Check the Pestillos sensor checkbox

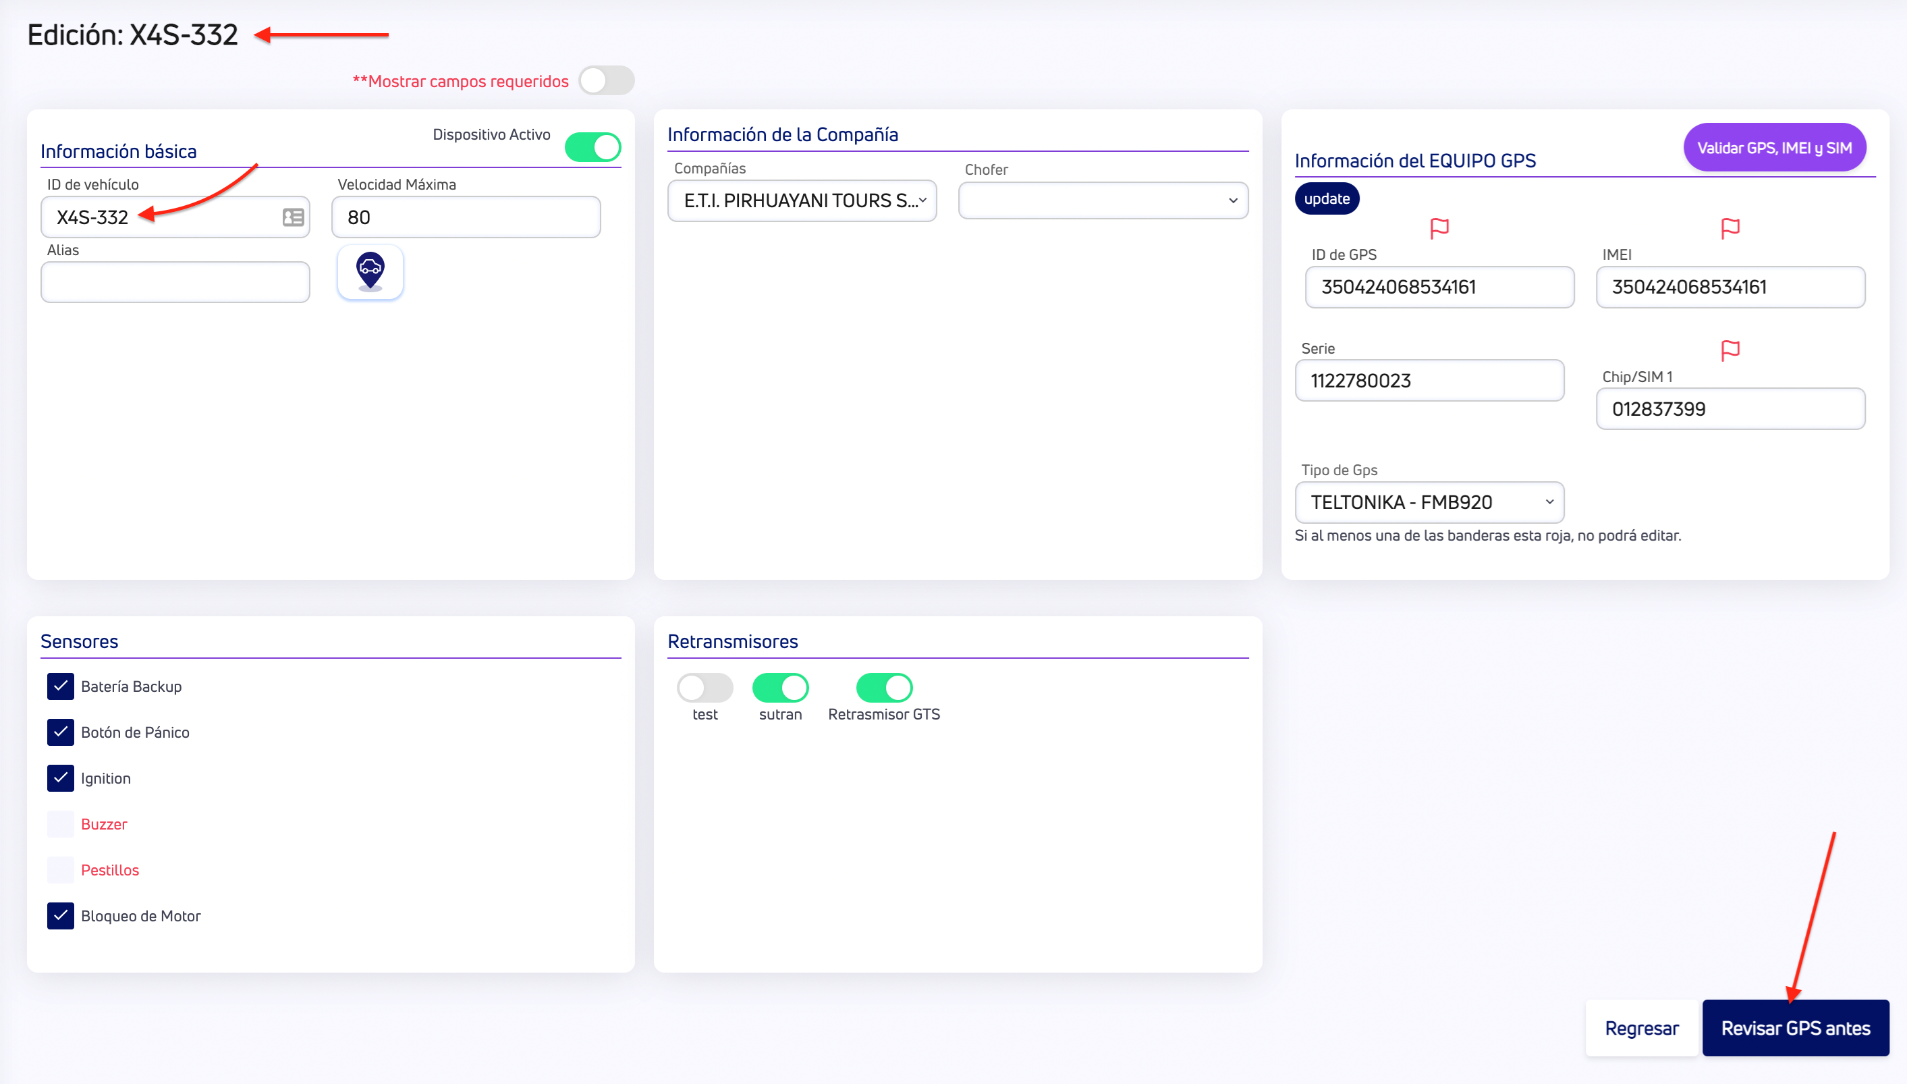(x=60, y=870)
